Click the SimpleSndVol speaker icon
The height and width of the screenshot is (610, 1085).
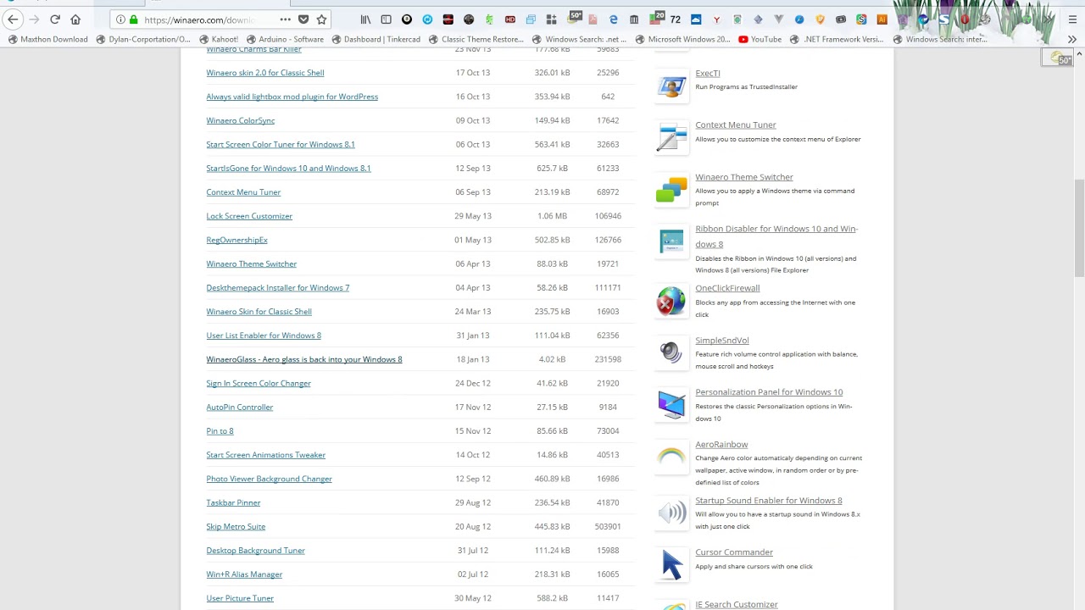point(671,352)
